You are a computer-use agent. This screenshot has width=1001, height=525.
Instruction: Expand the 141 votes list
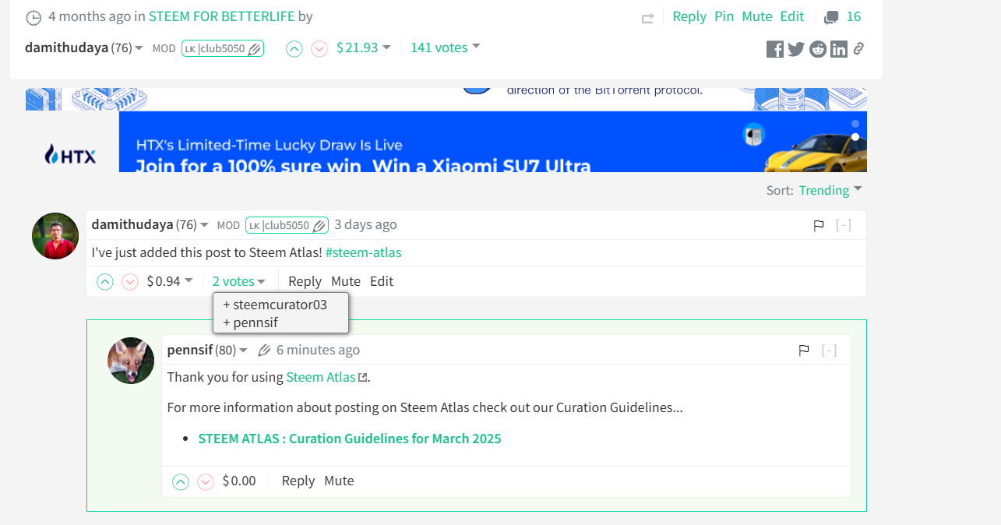coord(445,48)
